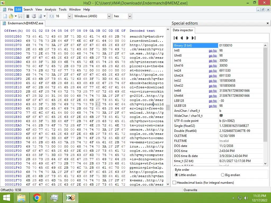Open the Window menu

pos(75,10)
